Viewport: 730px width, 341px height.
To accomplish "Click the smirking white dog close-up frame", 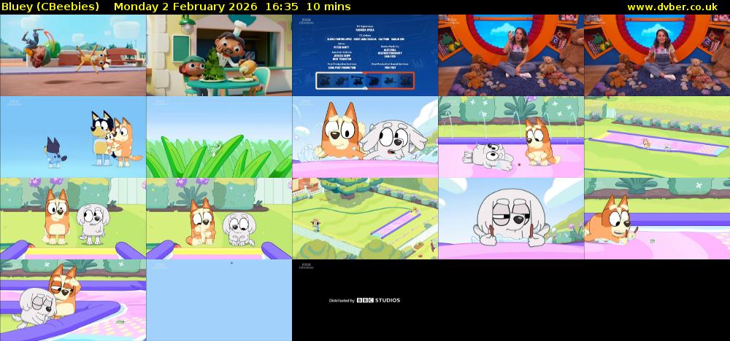I will pyautogui.click(x=511, y=219).
